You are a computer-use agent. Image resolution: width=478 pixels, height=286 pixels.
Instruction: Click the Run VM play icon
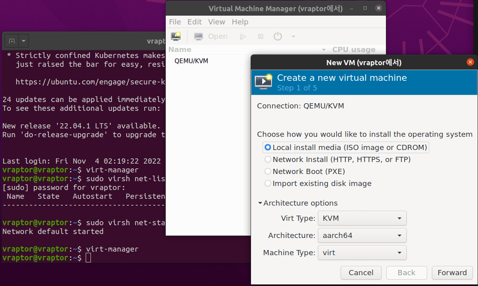click(x=243, y=36)
